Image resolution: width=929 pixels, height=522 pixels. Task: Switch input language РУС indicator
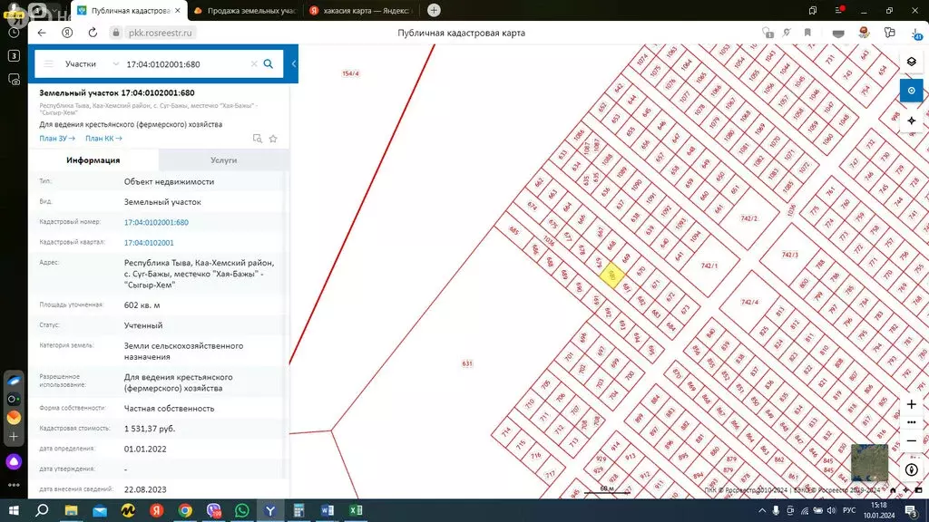click(x=849, y=510)
